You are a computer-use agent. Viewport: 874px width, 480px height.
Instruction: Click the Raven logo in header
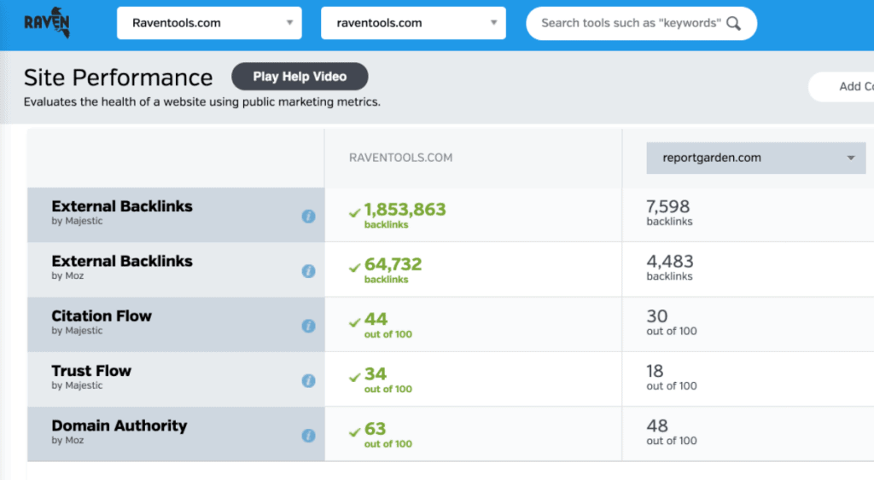coord(47,23)
